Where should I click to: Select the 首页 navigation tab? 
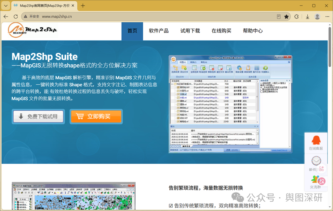pos(132,31)
